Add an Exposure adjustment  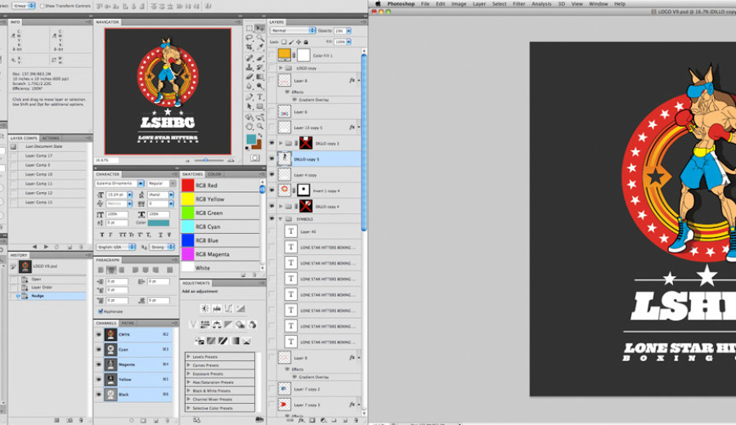[x=240, y=308]
